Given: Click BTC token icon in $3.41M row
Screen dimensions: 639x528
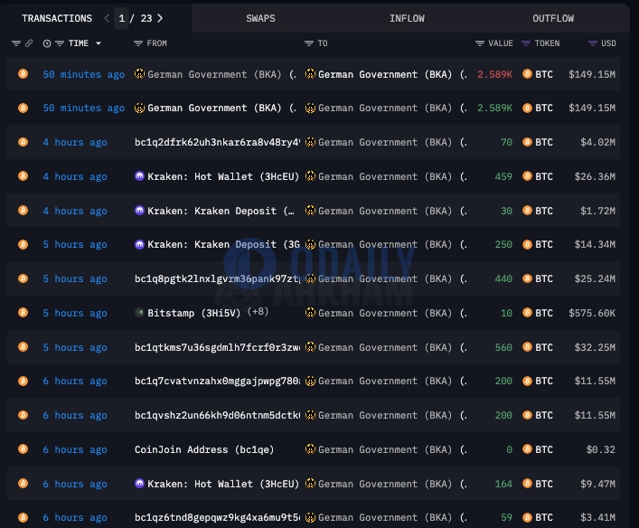Looking at the screenshot, I should (x=527, y=517).
